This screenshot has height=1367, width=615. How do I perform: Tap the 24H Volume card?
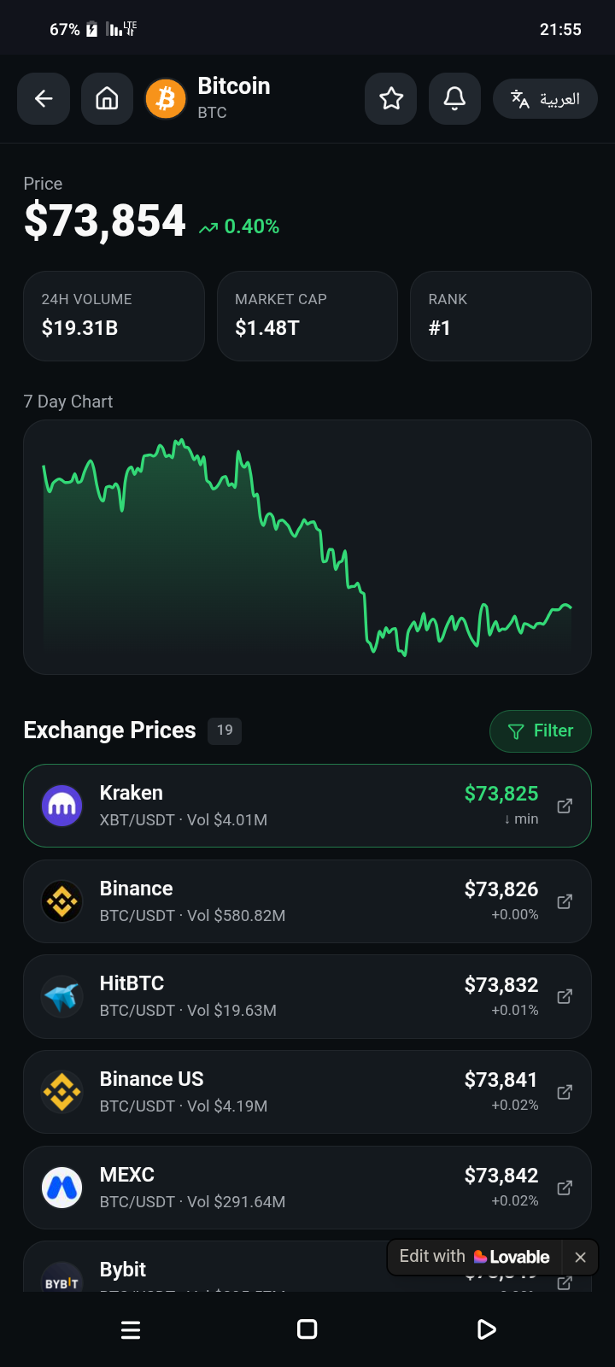114,316
